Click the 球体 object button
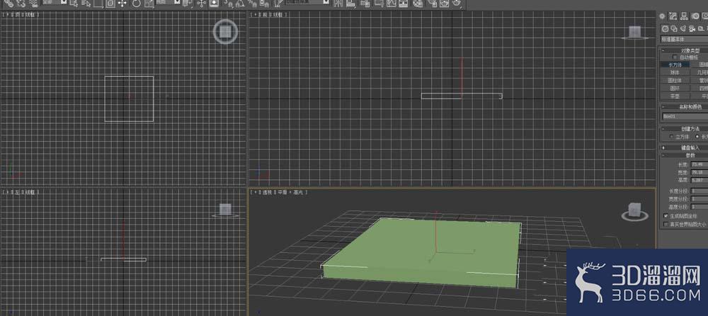Image resolution: width=708 pixels, height=316 pixels. pos(675,72)
